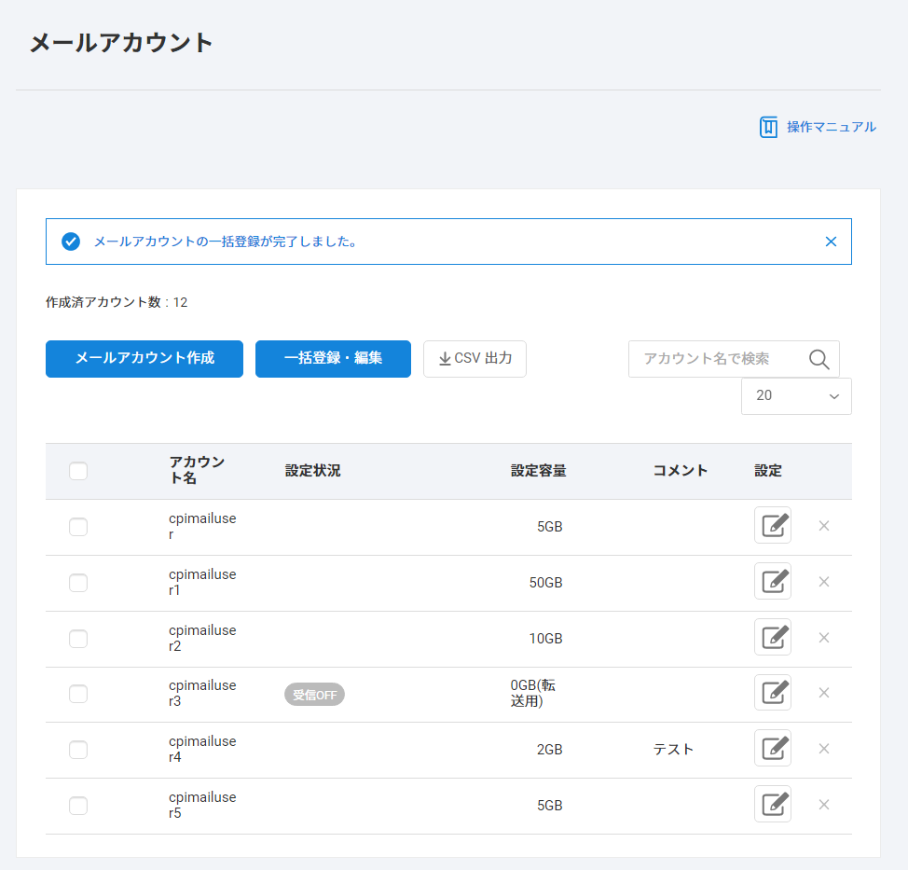Remove the cpimailuser4 account via X
Screen dimensions: 908x870
click(x=823, y=749)
